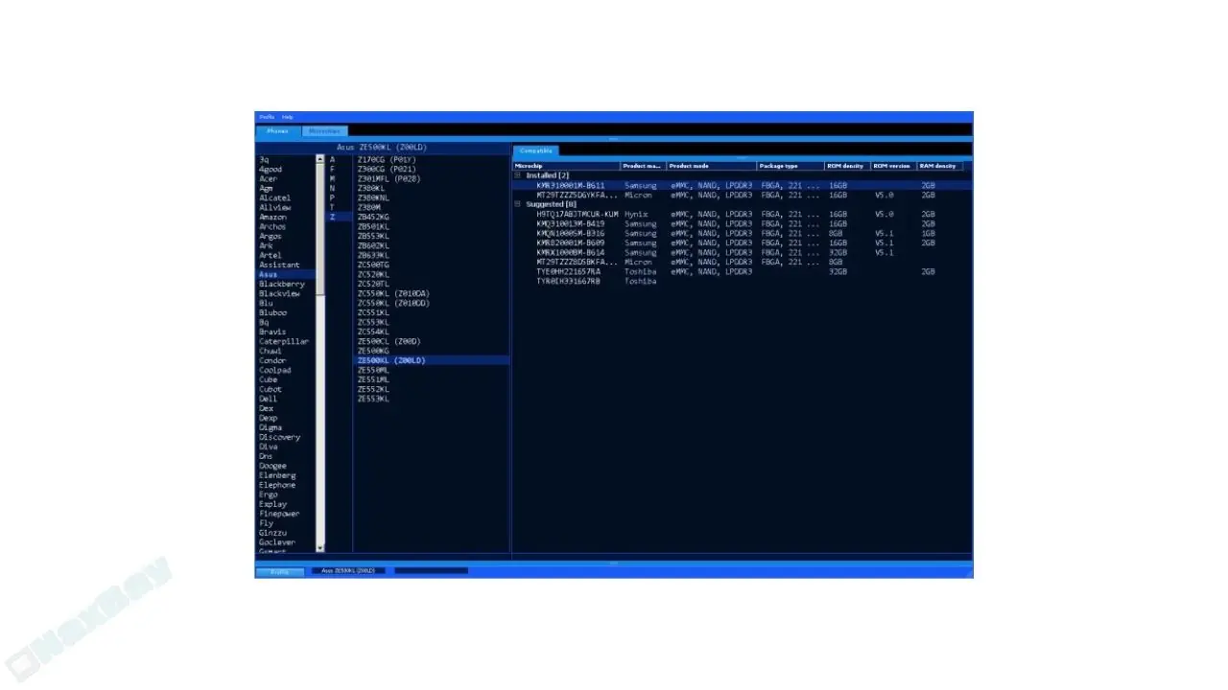This screenshot has width=1228, height=690.
Task: Sort by the Package type column header
Action: pos(791,166)
